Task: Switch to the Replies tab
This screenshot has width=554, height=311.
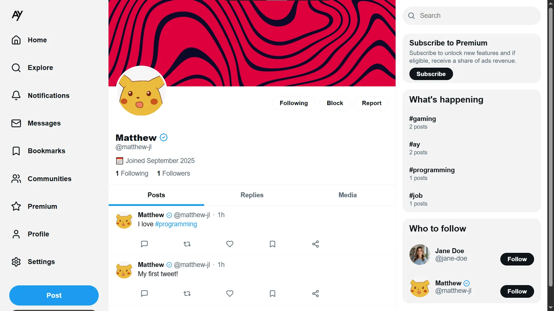Action: (252, 195)
